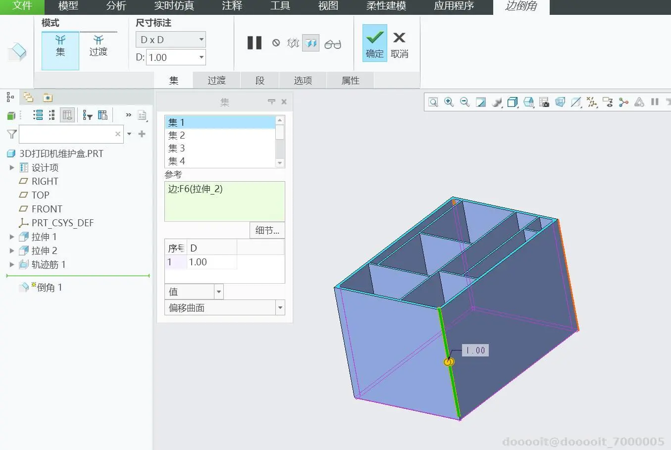Switch to 过渡 transition mode

point(98,46)
